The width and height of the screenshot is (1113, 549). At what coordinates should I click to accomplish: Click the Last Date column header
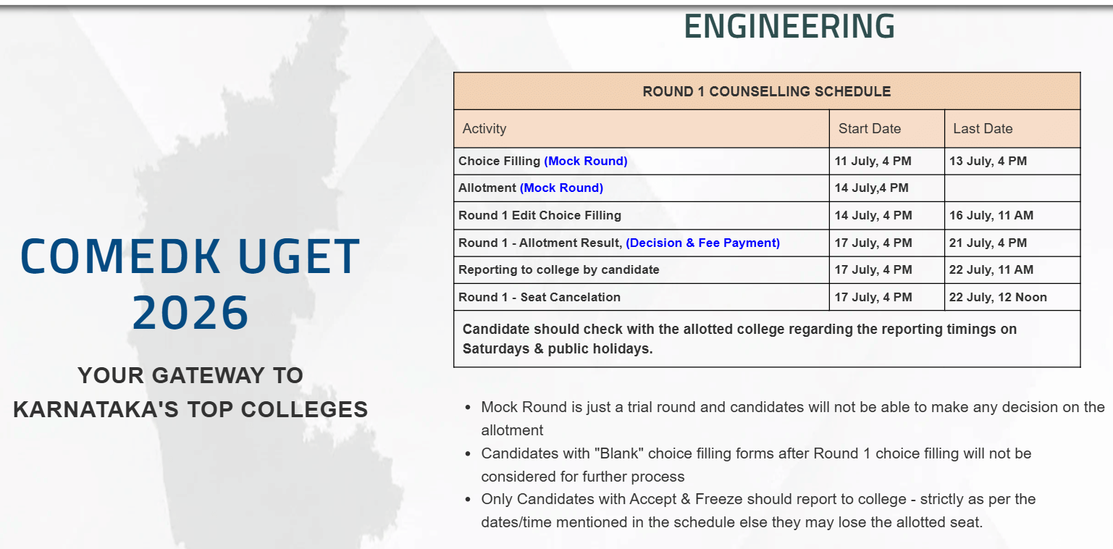click(x=1012, y=129)
